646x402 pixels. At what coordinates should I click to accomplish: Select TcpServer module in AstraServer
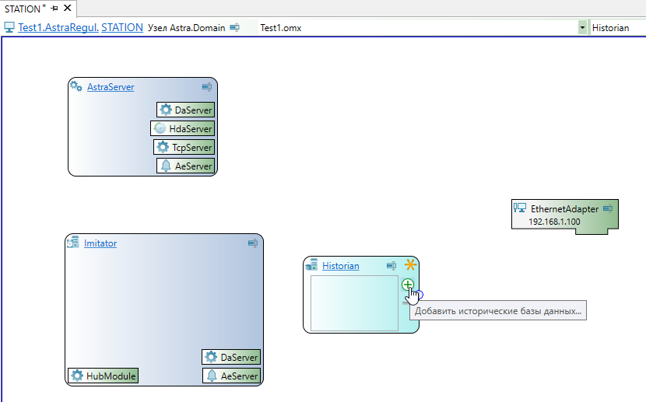[184, 147]
